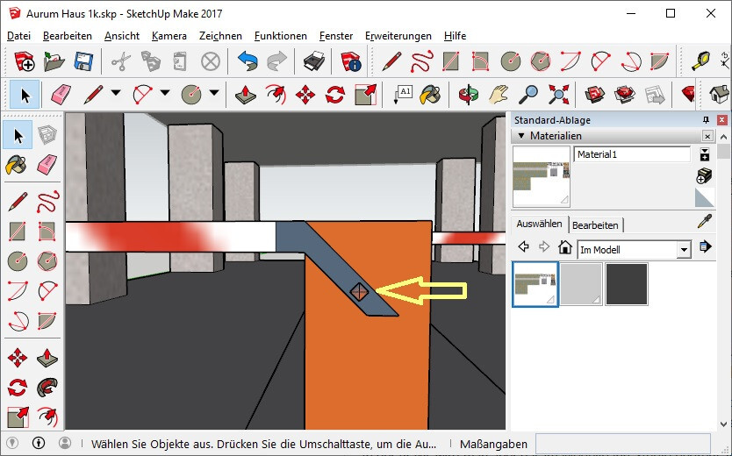Select the Rotate tool in top toolbar
Viewport: 732px width, 456px height.
coord(335,95)
